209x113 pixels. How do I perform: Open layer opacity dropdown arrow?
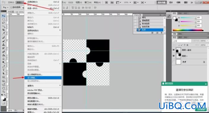click(208, 41)
